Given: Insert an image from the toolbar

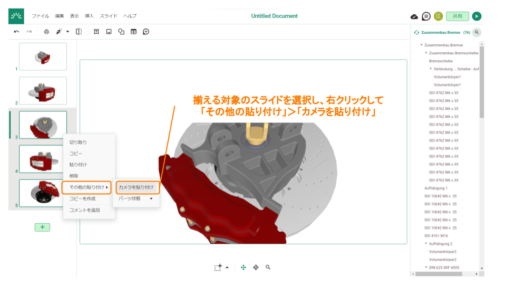Looking at the screenshot, I should point(109,32).
